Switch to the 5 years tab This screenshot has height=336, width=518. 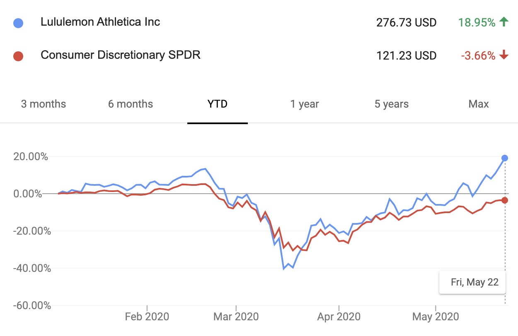[392, 104]
